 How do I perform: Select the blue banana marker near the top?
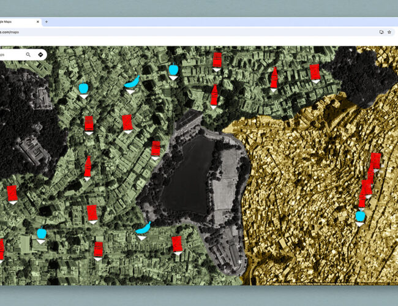pyautogui.click(x=131, y=82)
